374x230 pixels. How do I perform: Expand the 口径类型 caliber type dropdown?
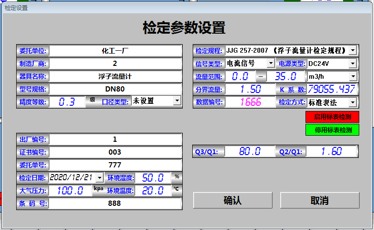177,101
